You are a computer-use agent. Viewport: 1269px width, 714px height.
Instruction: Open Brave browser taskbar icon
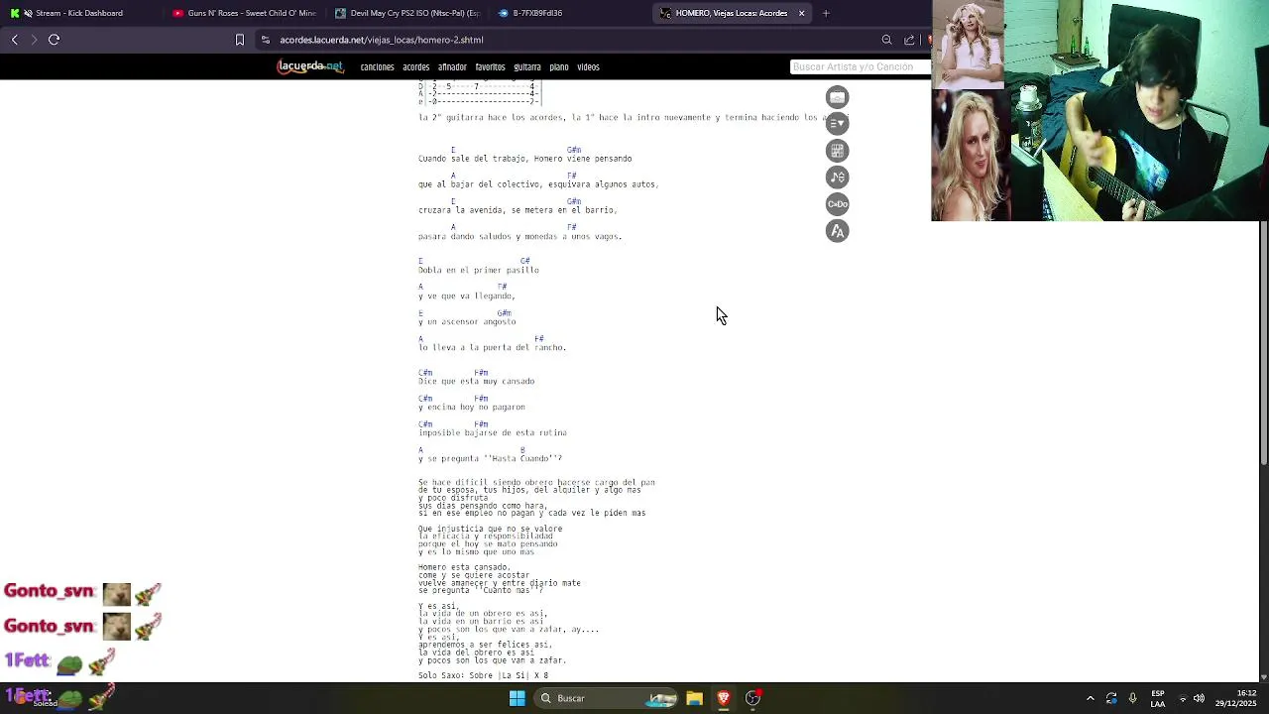724,698
